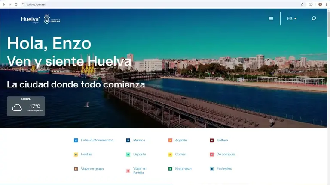Click the Ayuntamiento de Huelva crest logo
The width and height of the screenshot is (330, 185).
pos(52,19)
